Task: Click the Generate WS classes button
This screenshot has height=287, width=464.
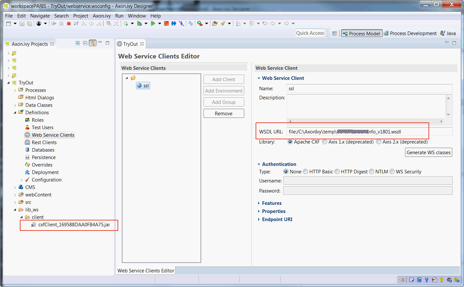Action: coord(429,152)
